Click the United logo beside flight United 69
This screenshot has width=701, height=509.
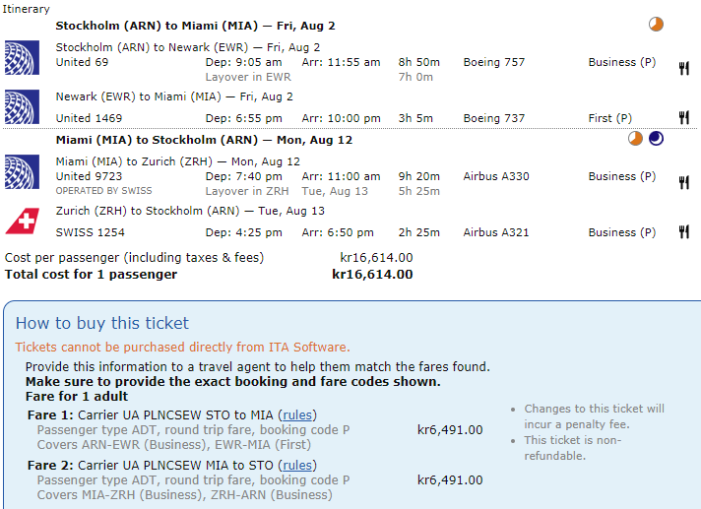coord(21,54)
